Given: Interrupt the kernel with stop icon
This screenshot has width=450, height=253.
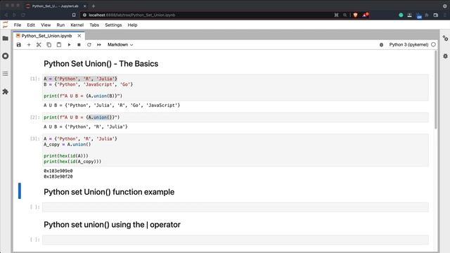Looking at the screenshot, I should coord(79,45).
